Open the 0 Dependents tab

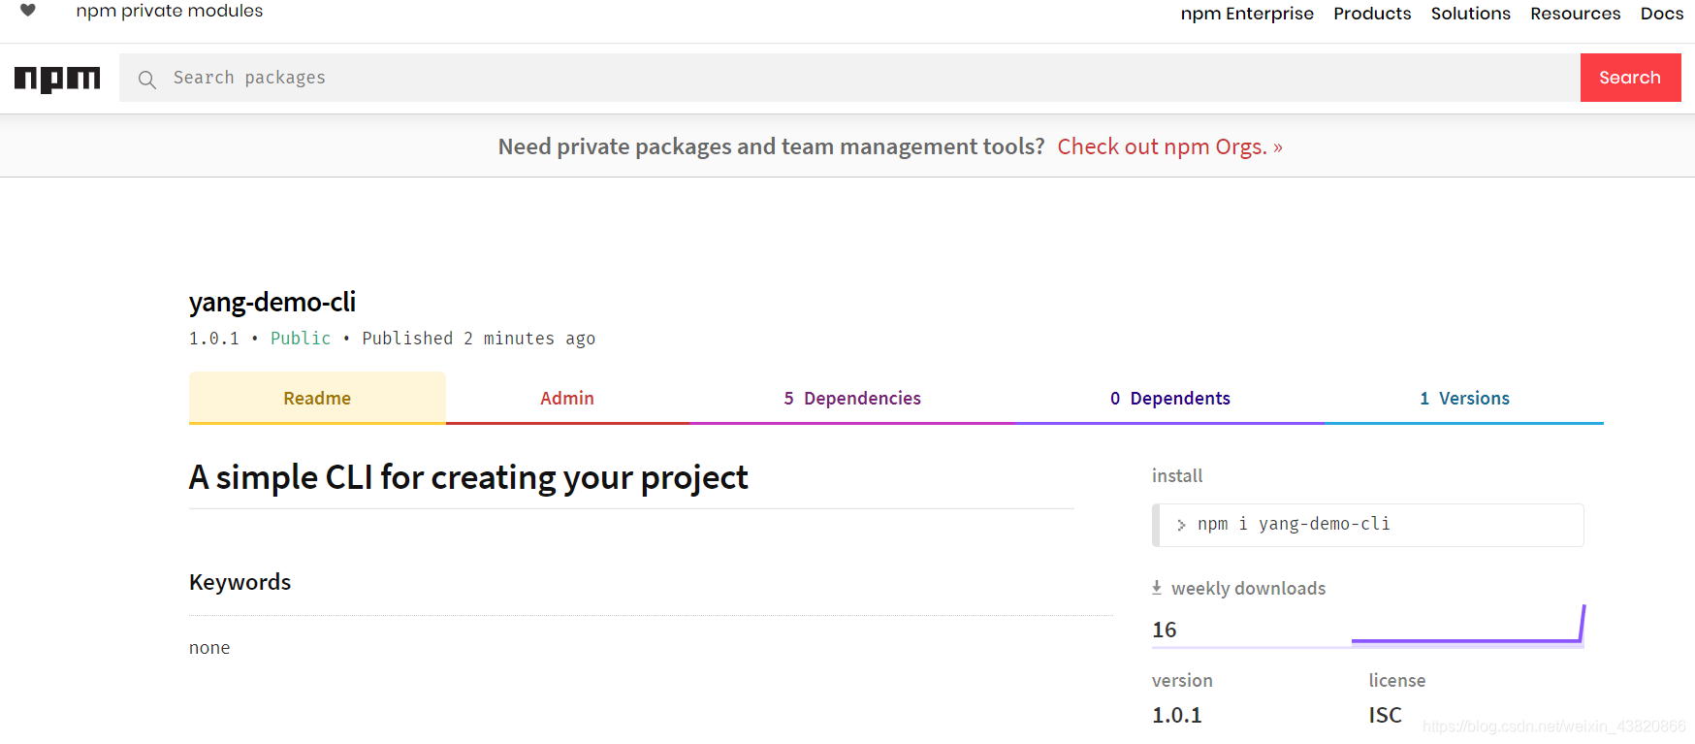(x=1170, y=398)
